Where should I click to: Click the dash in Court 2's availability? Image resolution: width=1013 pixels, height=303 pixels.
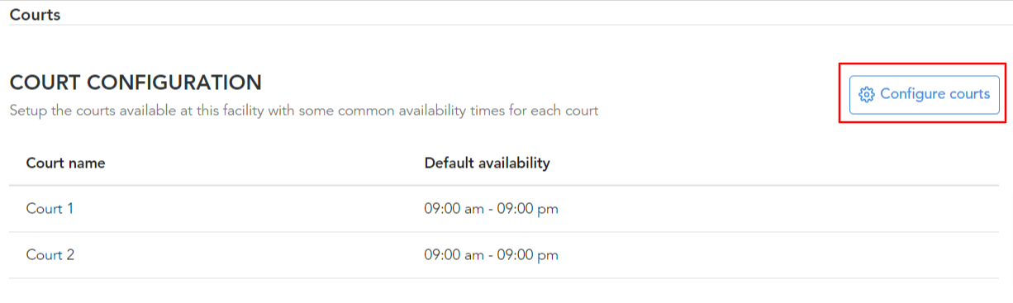pos(491,256)
